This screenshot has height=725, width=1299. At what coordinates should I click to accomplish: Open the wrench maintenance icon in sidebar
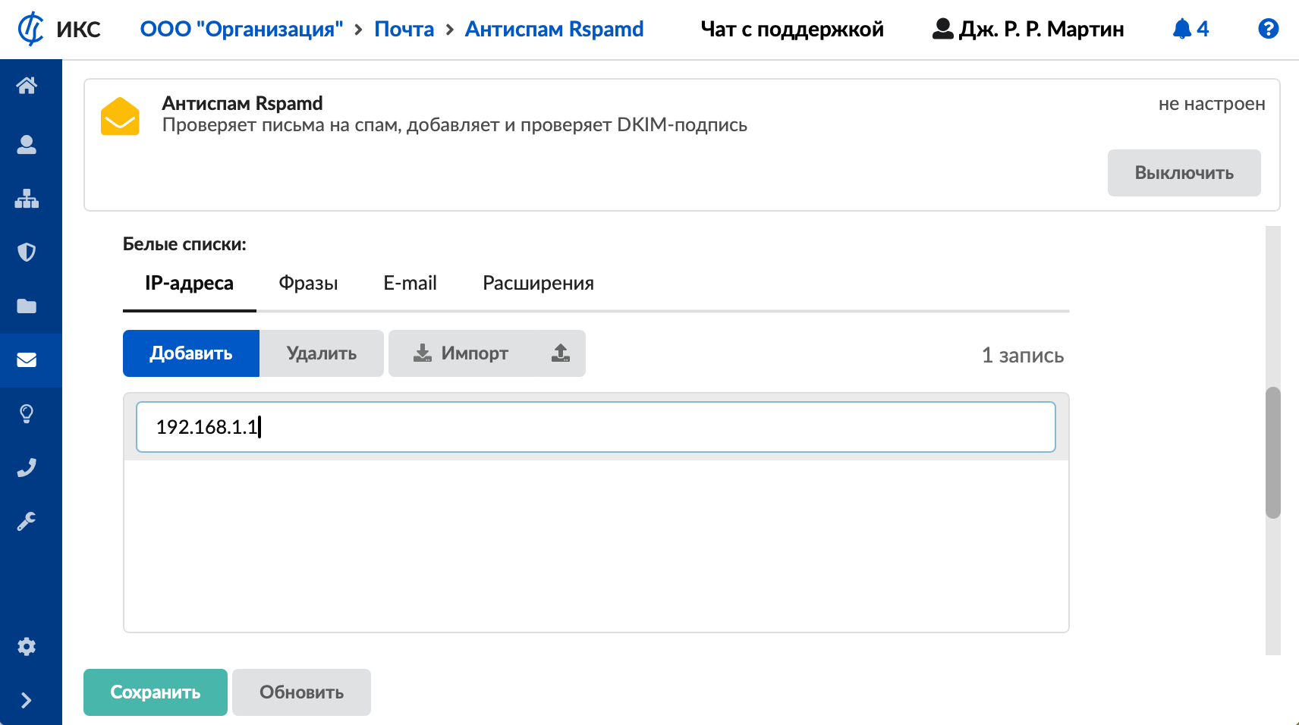[27, 522]
